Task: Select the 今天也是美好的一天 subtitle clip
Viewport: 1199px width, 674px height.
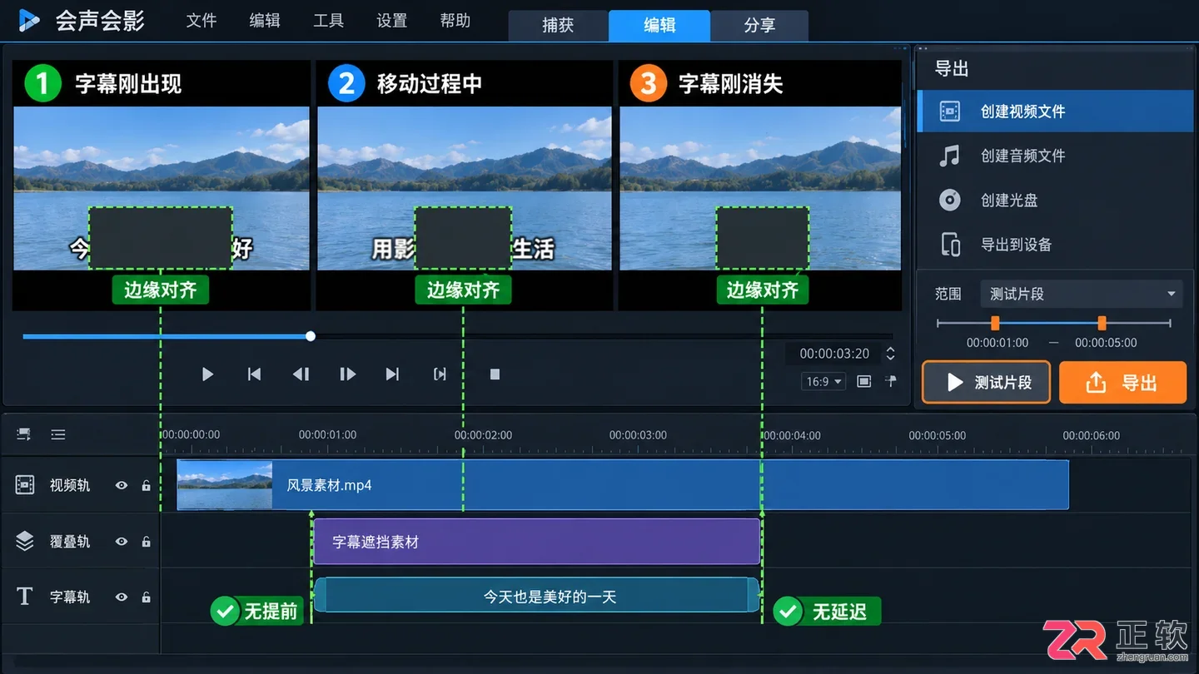Action: (x=537, y=596)
